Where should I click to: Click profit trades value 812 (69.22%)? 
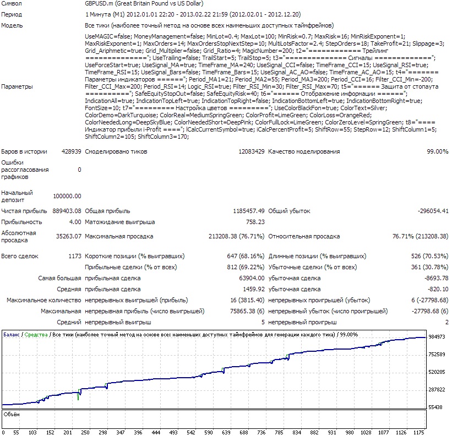(246, 267)
